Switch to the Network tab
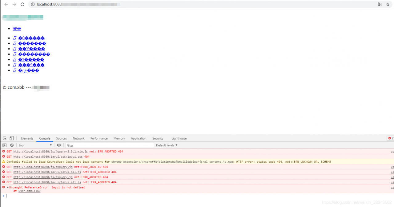The width and height of the screenshot is (394, 207). (78, 138)
